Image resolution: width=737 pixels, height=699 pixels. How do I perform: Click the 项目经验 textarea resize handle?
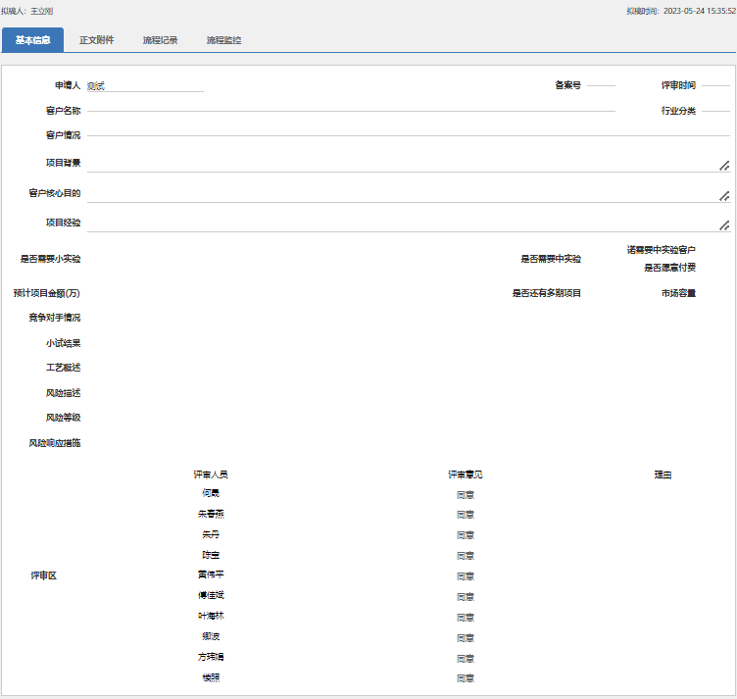(724, 225)
